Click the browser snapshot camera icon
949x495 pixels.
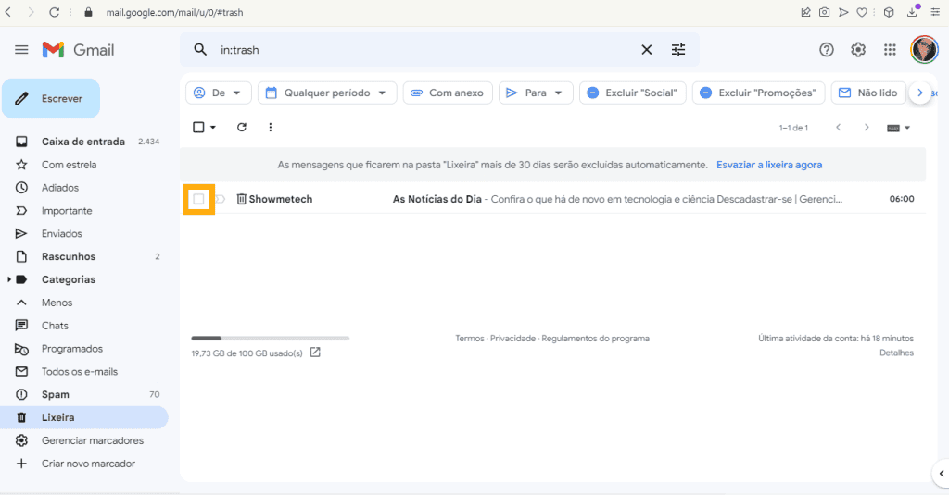824,12
